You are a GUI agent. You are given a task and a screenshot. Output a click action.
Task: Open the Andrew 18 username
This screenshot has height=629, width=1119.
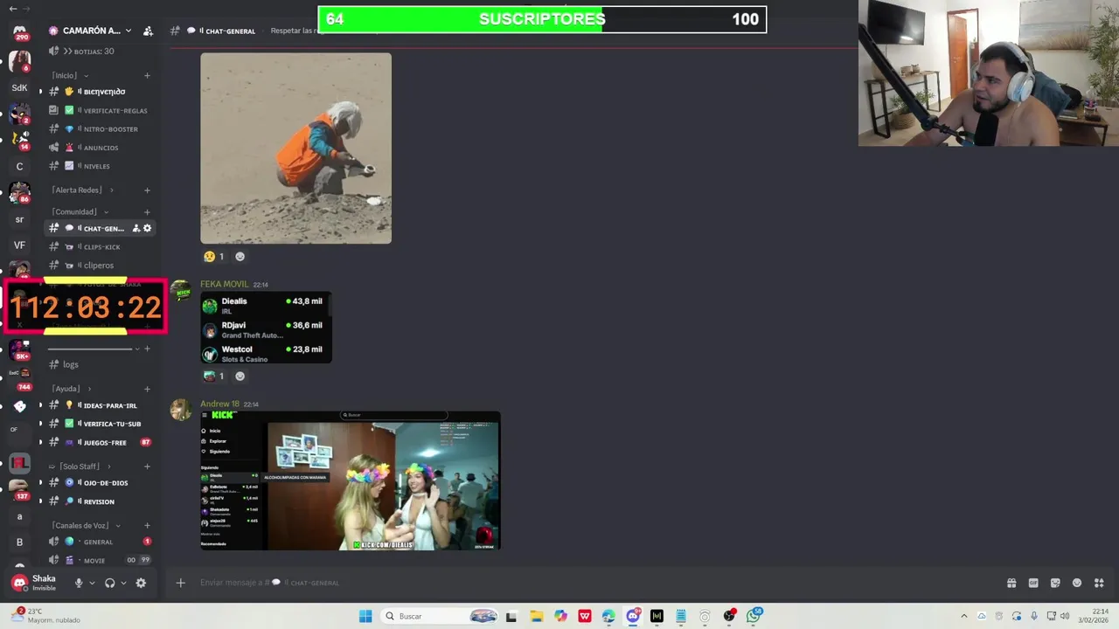pos(219,404)
